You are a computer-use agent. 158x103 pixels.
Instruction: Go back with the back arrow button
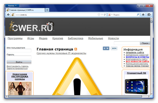pos(8,15)
